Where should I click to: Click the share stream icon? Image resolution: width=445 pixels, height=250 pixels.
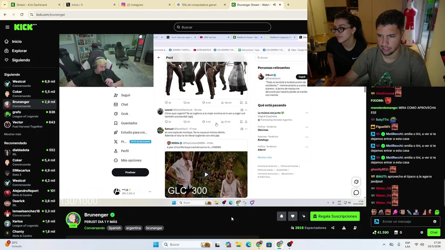[333, 228]
